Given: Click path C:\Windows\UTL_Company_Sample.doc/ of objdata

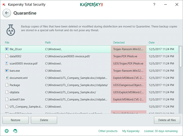Looking at the screenshot, I should pyautogui.click(x=71, y=92).
